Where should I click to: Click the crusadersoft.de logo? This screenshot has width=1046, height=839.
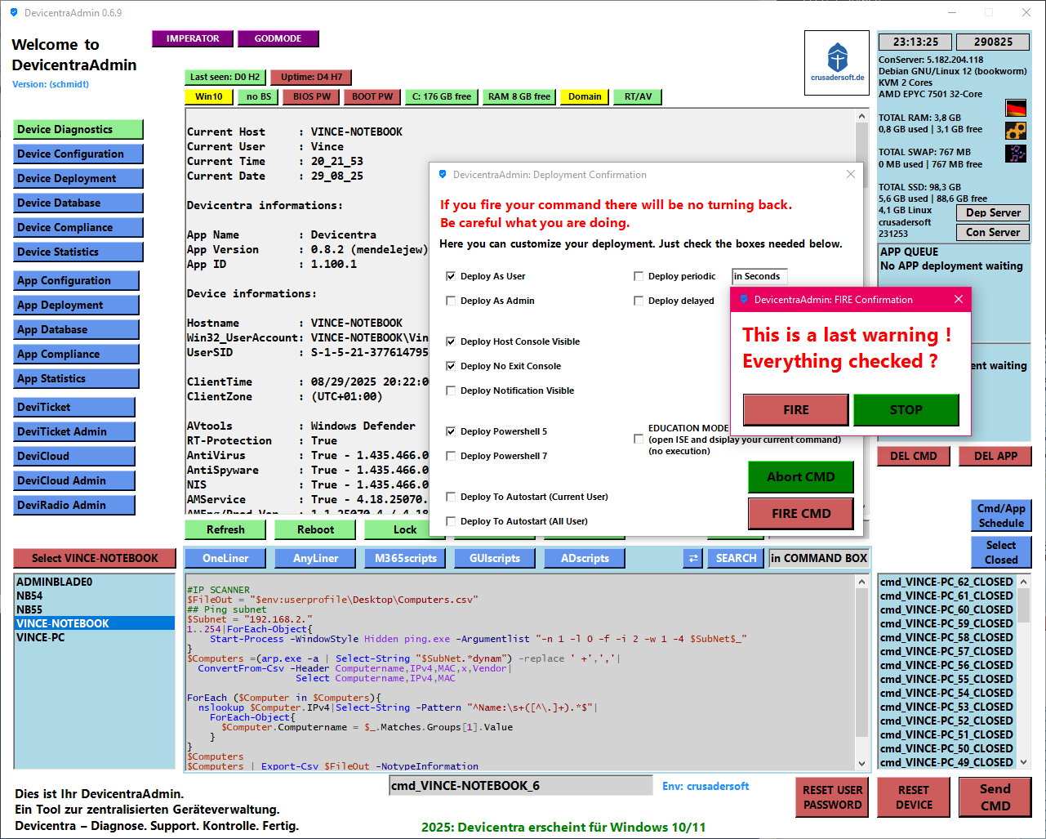pos(837,63)
